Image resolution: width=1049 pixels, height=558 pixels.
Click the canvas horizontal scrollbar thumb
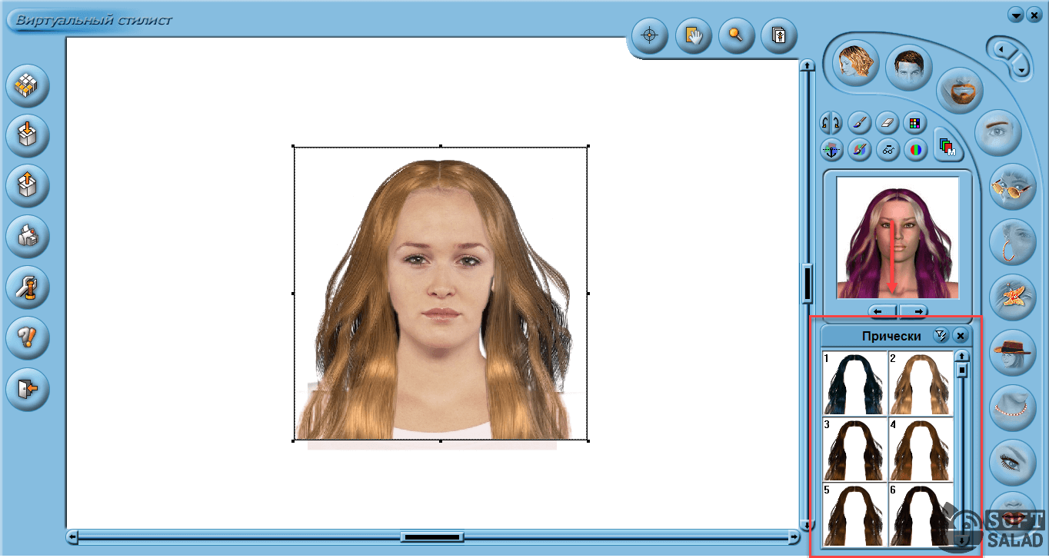point(434,536)
